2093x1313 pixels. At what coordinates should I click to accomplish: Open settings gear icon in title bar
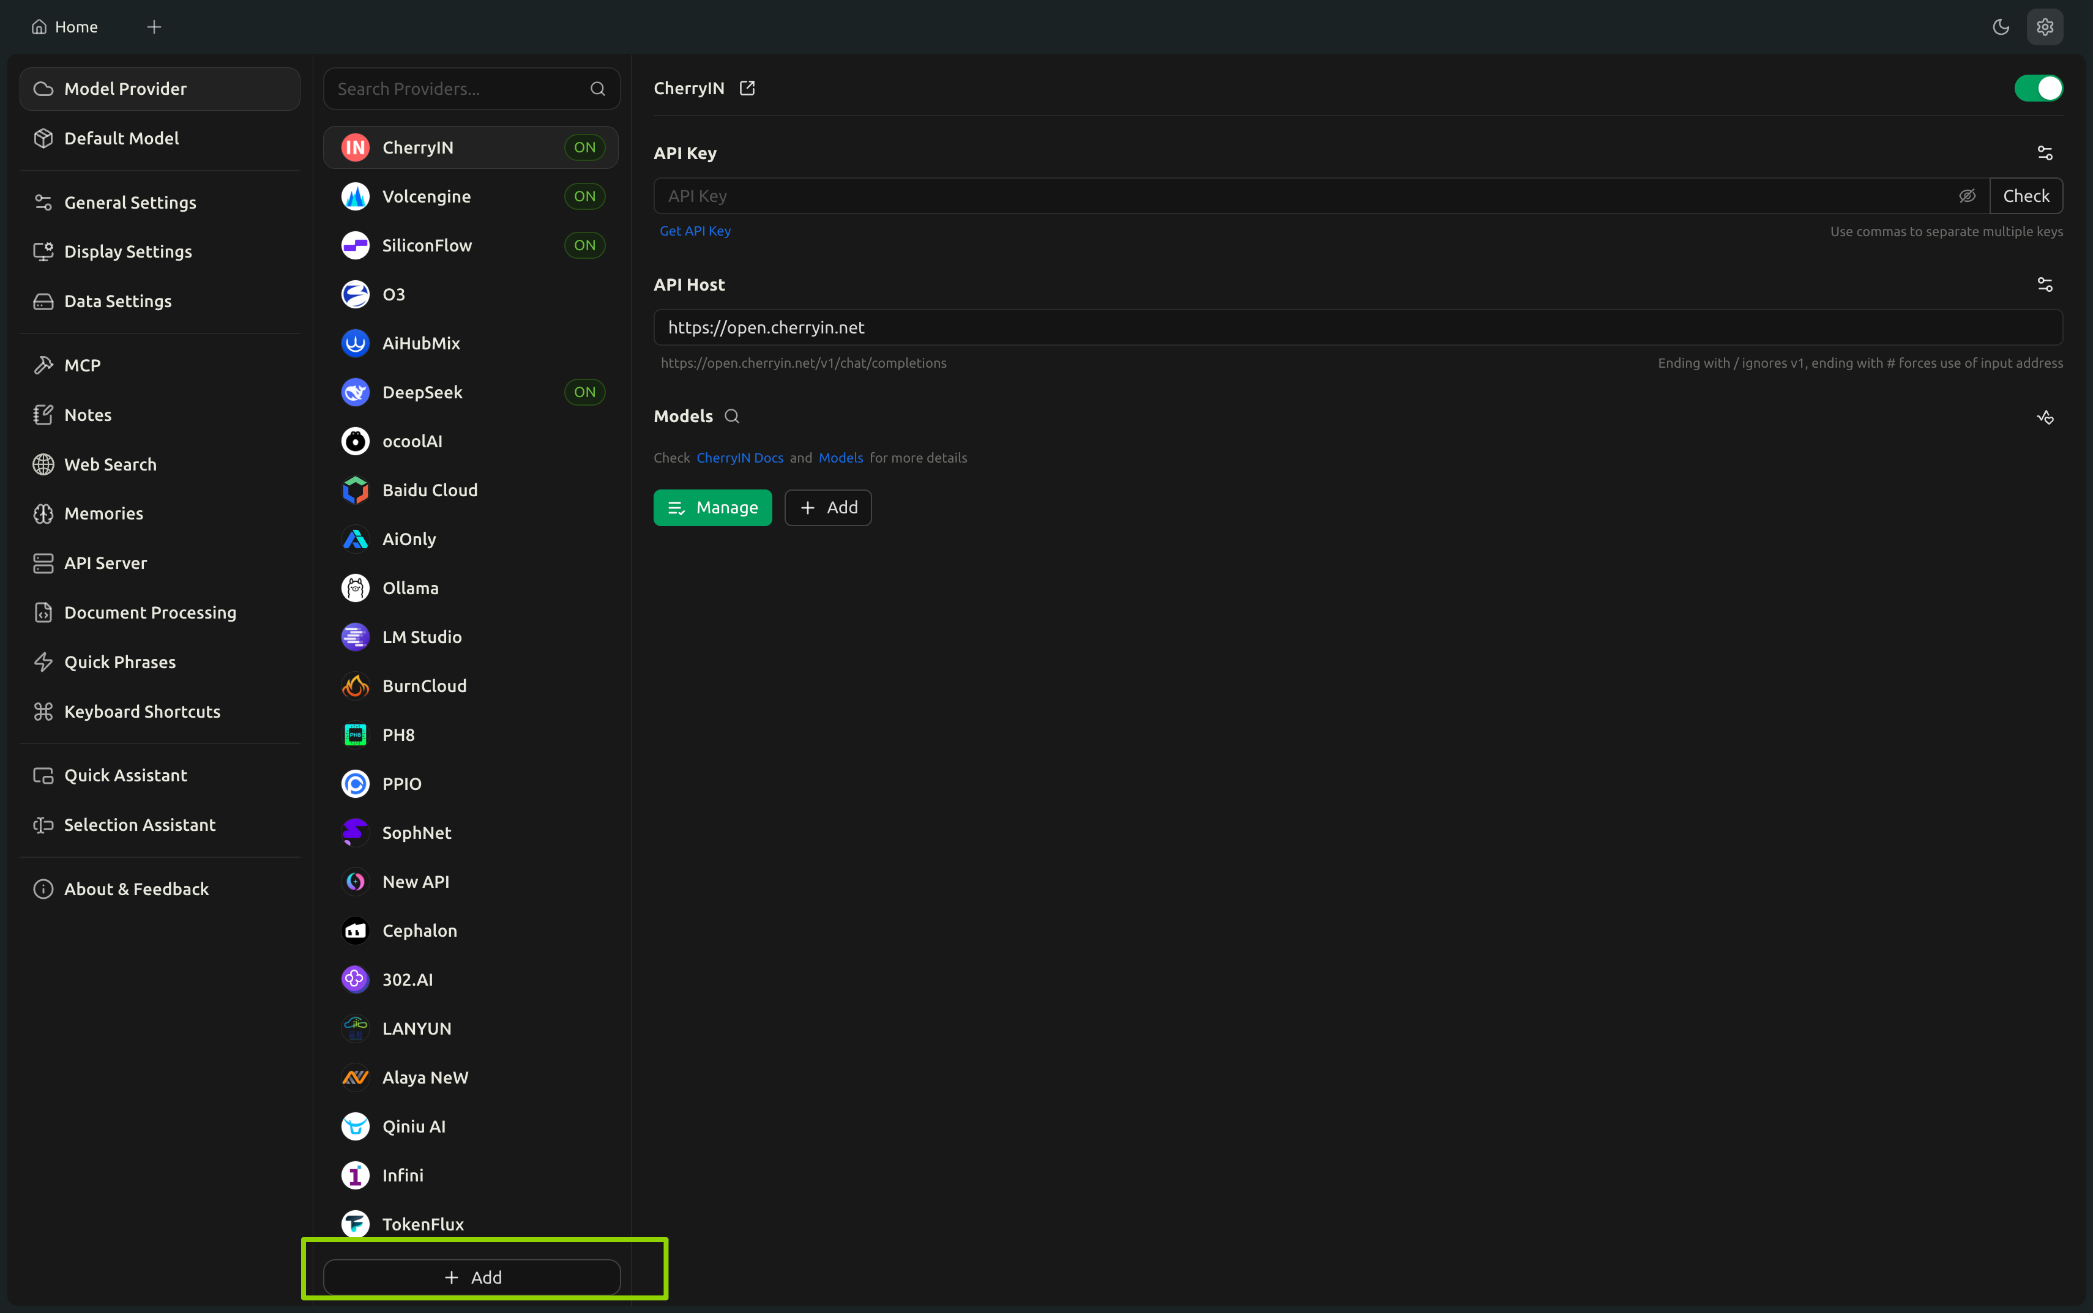(2045, 27)
